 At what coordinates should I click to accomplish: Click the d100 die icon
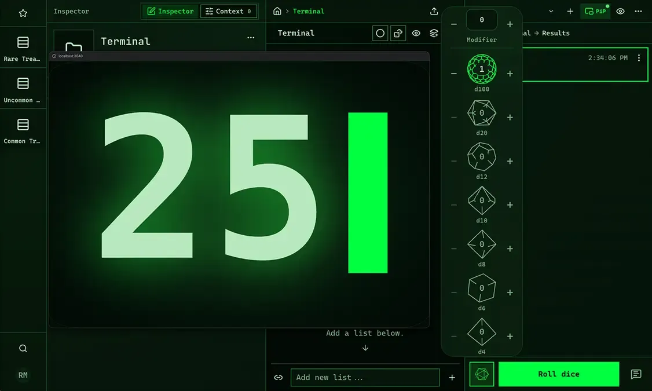482,69
